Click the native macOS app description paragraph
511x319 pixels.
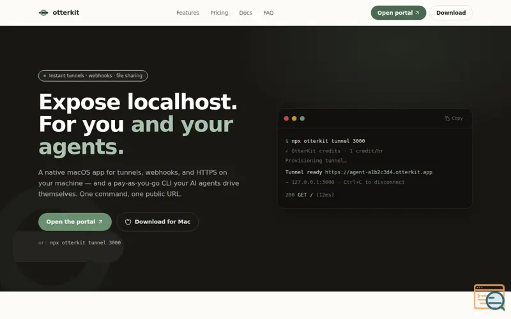(x=139, y=183)
